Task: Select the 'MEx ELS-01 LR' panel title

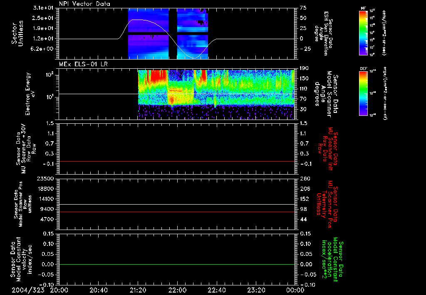Action: point(83,65)
